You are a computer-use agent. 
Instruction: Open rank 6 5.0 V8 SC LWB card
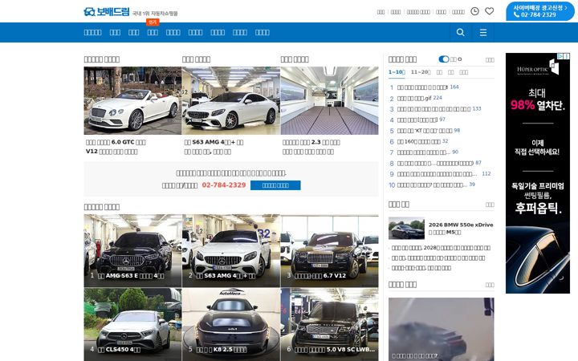tap(330, 325)
